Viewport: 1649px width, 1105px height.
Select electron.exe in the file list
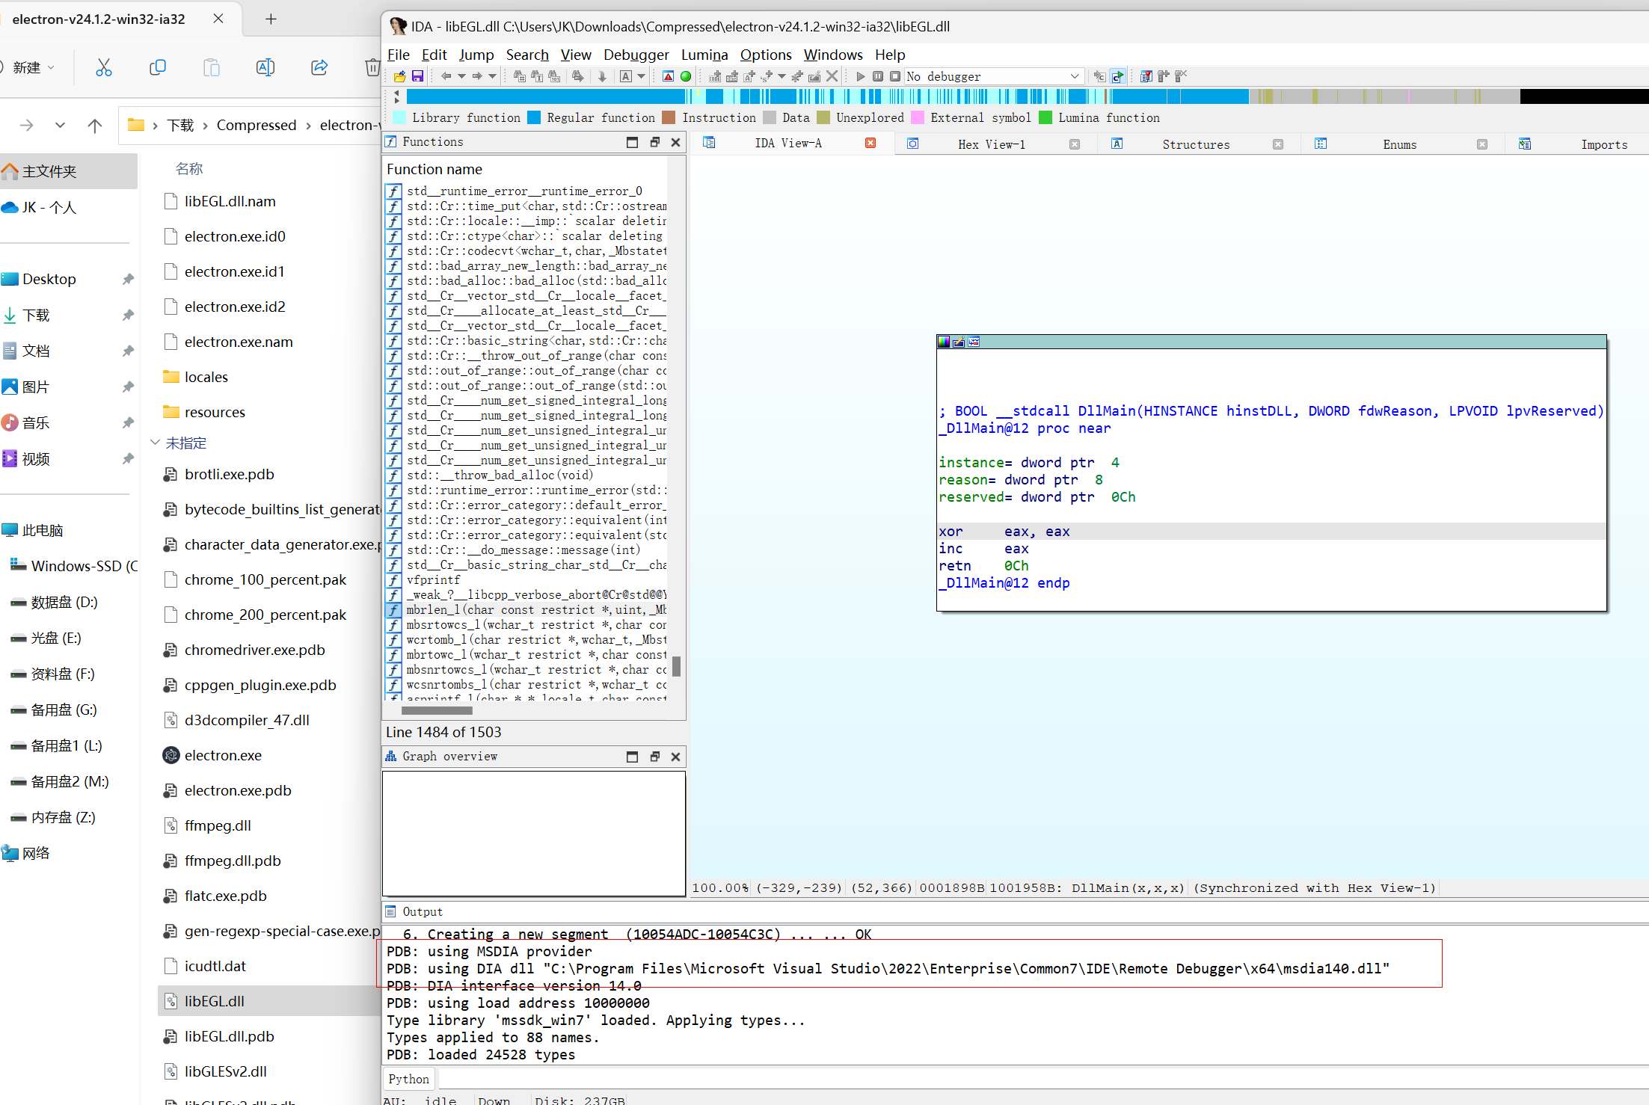coord(223,755)
